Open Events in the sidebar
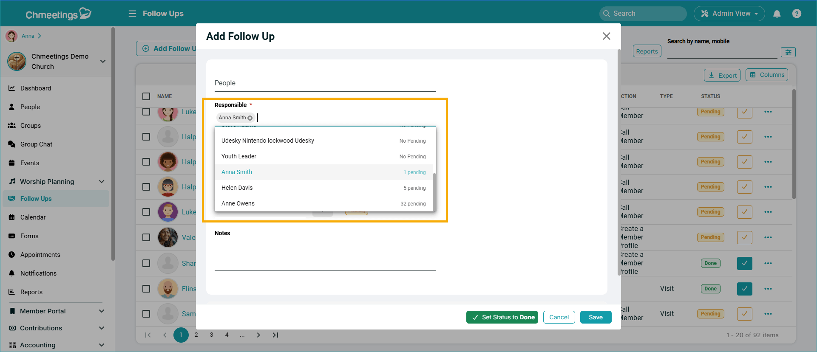The width and height of the screenshot is (817, 352). 30,163
